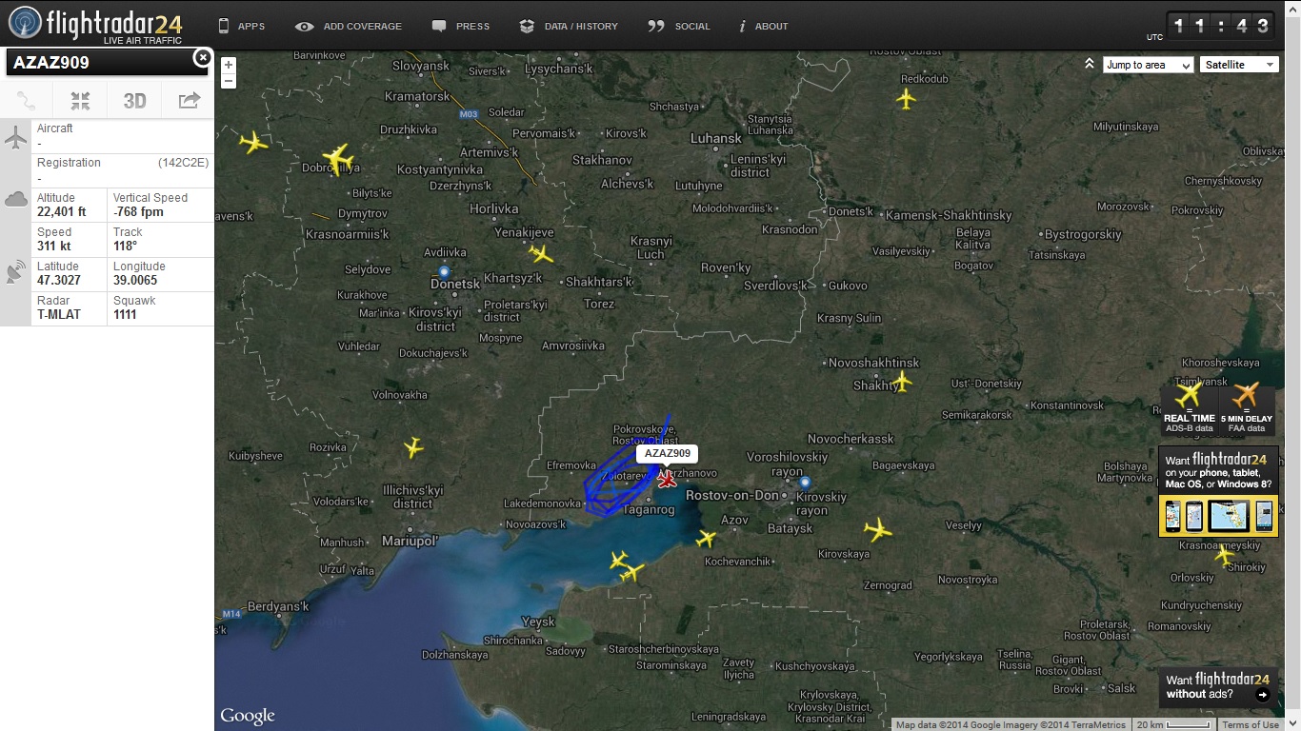Screen dimensions: 1301x731
Task: Click the Terms of Use link
Action: 1251,725
